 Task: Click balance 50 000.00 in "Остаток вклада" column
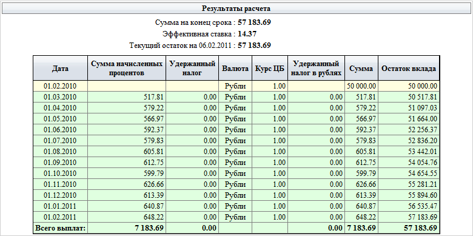tap(409, 86)
